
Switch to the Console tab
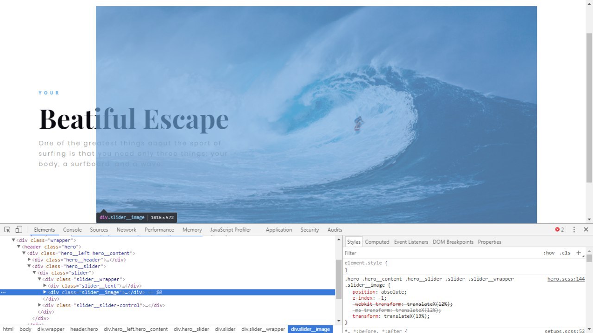click(72, 230)
